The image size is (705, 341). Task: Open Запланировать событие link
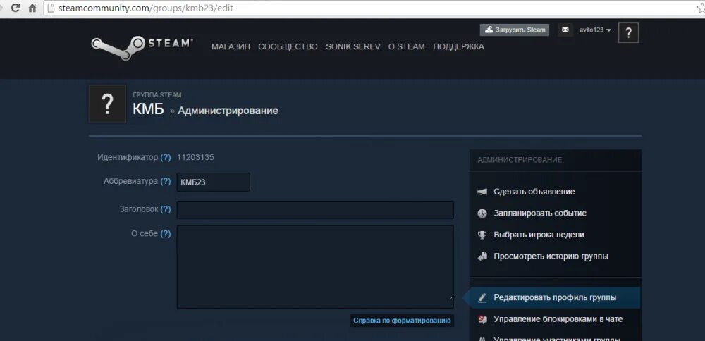pos(540,213)
